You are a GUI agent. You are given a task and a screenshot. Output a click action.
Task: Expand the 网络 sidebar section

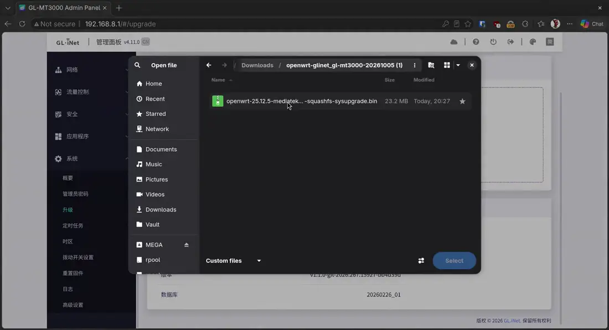point(91,70)
